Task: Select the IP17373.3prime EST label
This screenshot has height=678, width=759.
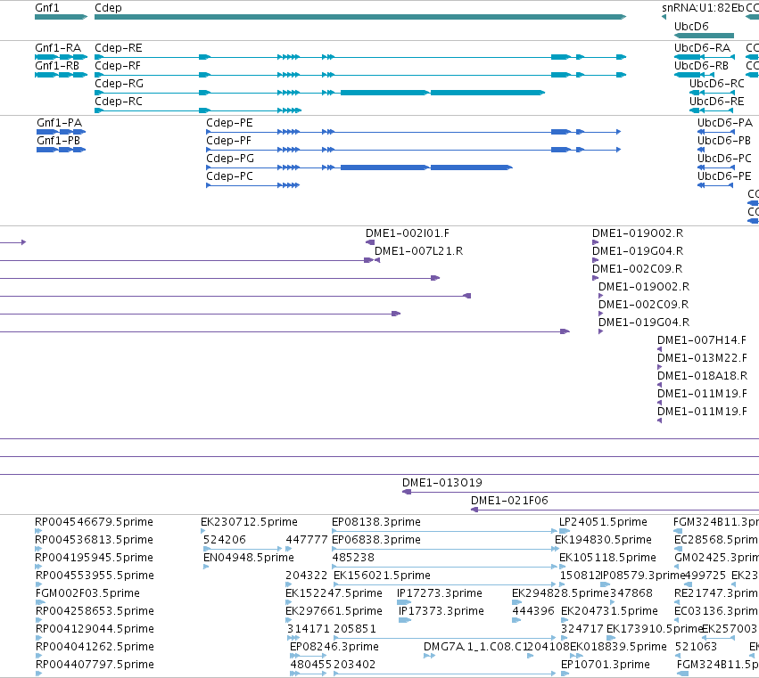Action: (x=441, y=611)
